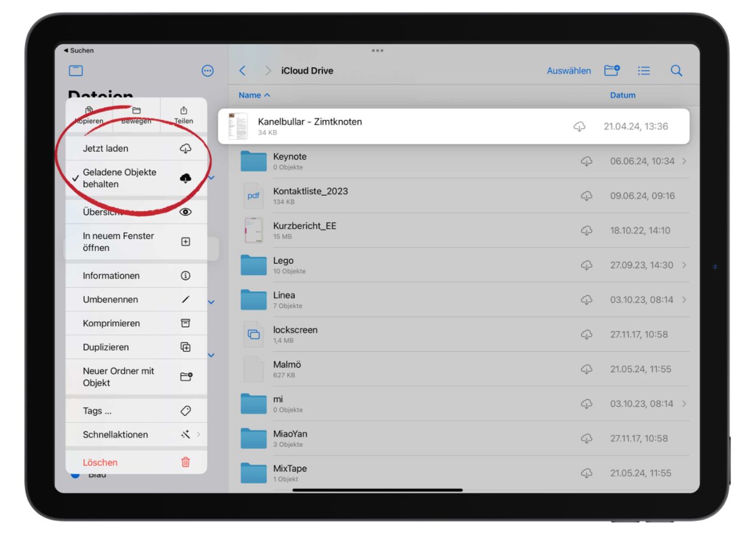755x538 pixels.
Task: Select the Kontaktliste_2023 file name
Action: 311,191
